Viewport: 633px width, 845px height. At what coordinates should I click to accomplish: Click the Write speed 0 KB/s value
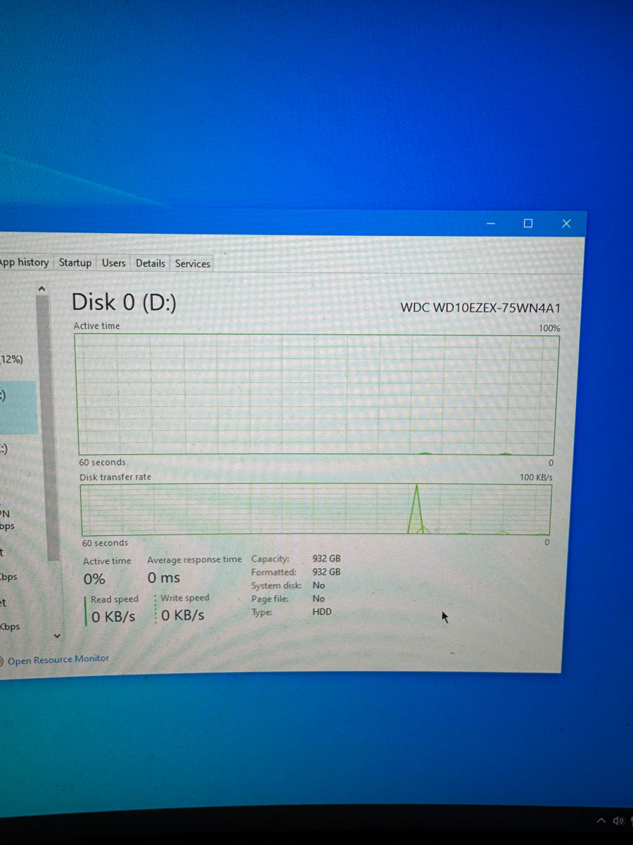point(183,615)
